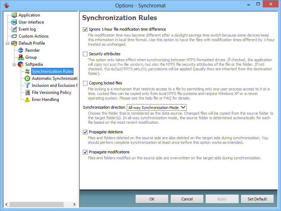This screenshot has width=281, height=211.
Task: Select the Synchronization Rules tree item
Action: tap(52, 71)
